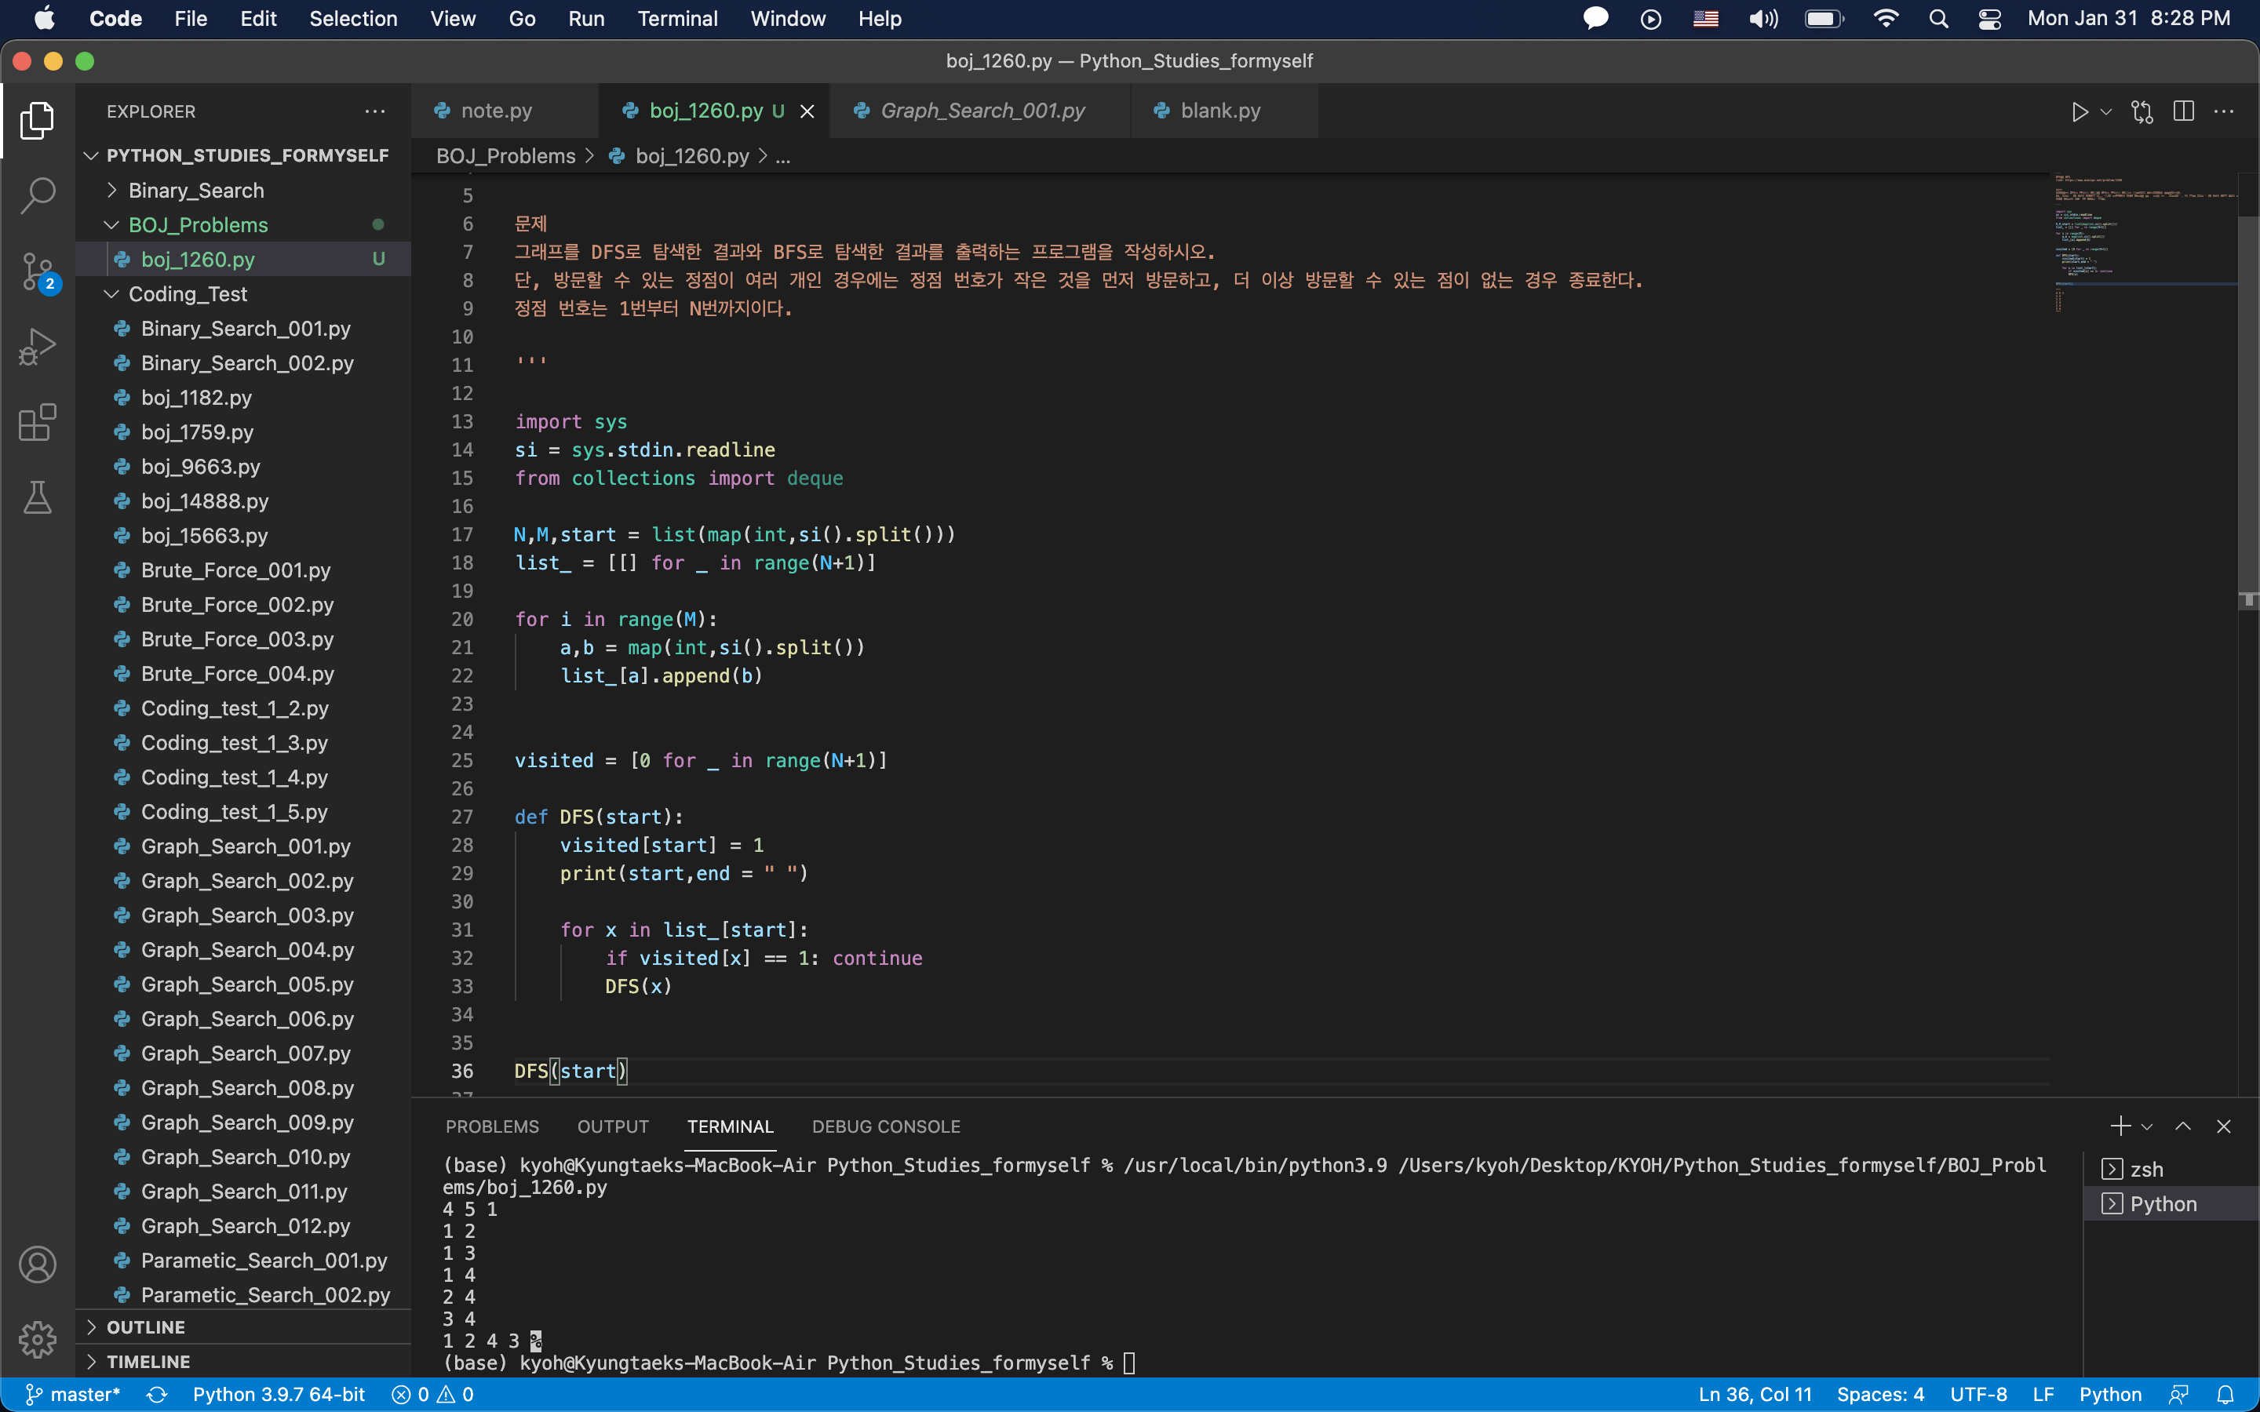Image resolution: width=2260 pixels, height=1412 pixels.
Task: Toggle macOS Control Center in menu bar
Action: [1989, 19]
